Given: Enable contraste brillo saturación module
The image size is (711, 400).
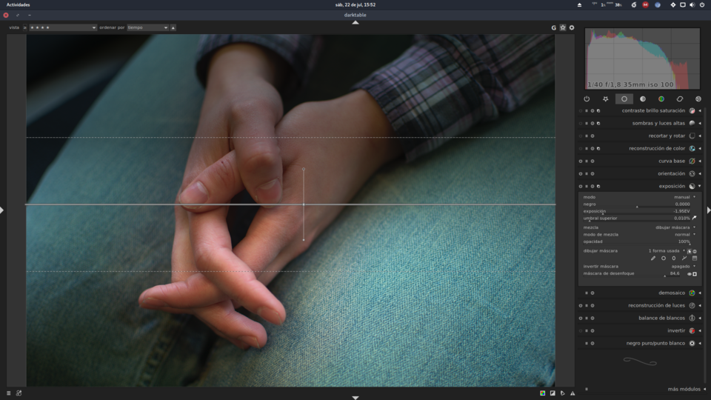Looking at the screenshot, I should 581,110.
